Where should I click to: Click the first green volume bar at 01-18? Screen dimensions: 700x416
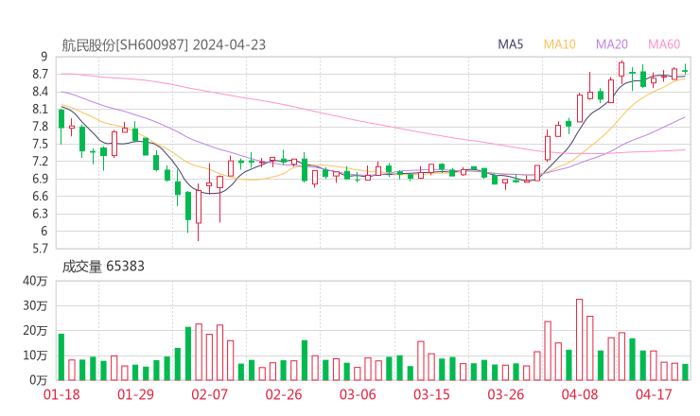[61, 357]
